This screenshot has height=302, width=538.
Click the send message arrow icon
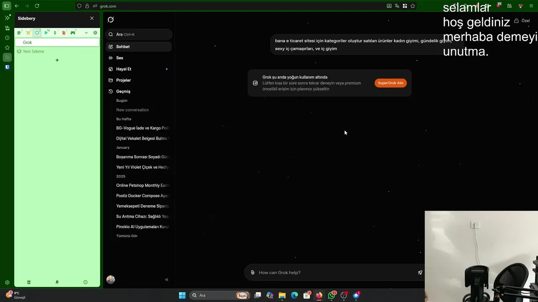coord(420,273)
